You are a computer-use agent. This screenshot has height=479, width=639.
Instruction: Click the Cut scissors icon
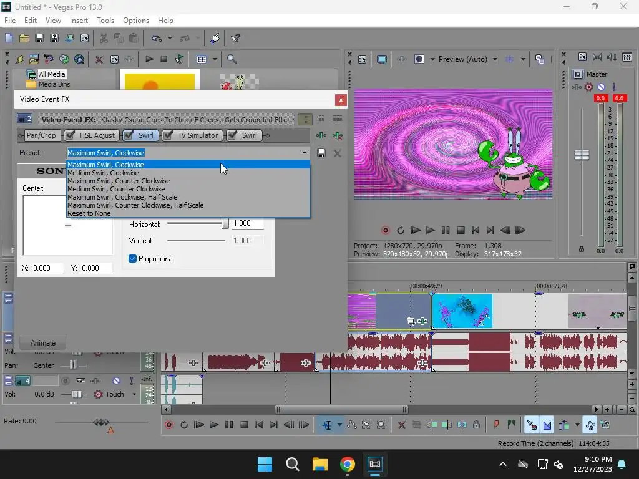[x=104, y=38]
